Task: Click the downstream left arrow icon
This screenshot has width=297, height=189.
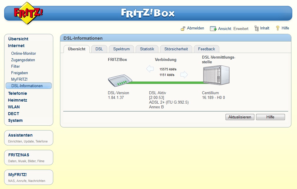Action: [150, 69]
